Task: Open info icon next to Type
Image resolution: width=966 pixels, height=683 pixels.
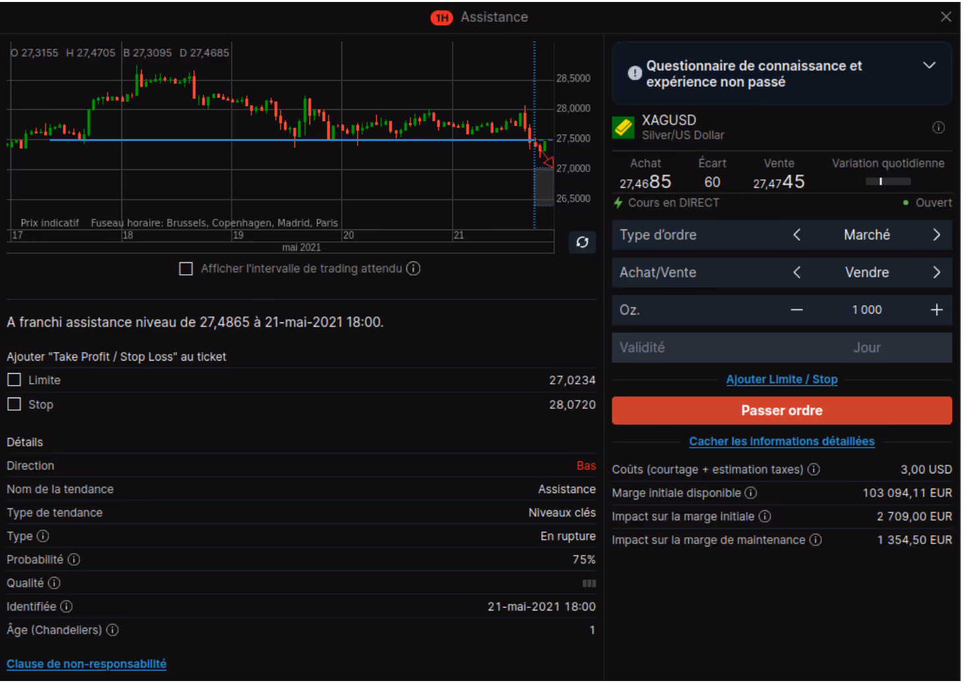Action: [x=43, y=536]
